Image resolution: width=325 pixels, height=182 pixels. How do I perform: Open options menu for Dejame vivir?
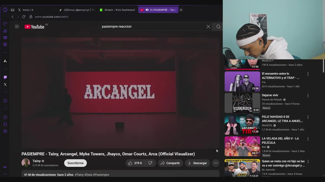click(x=308, y=96)
